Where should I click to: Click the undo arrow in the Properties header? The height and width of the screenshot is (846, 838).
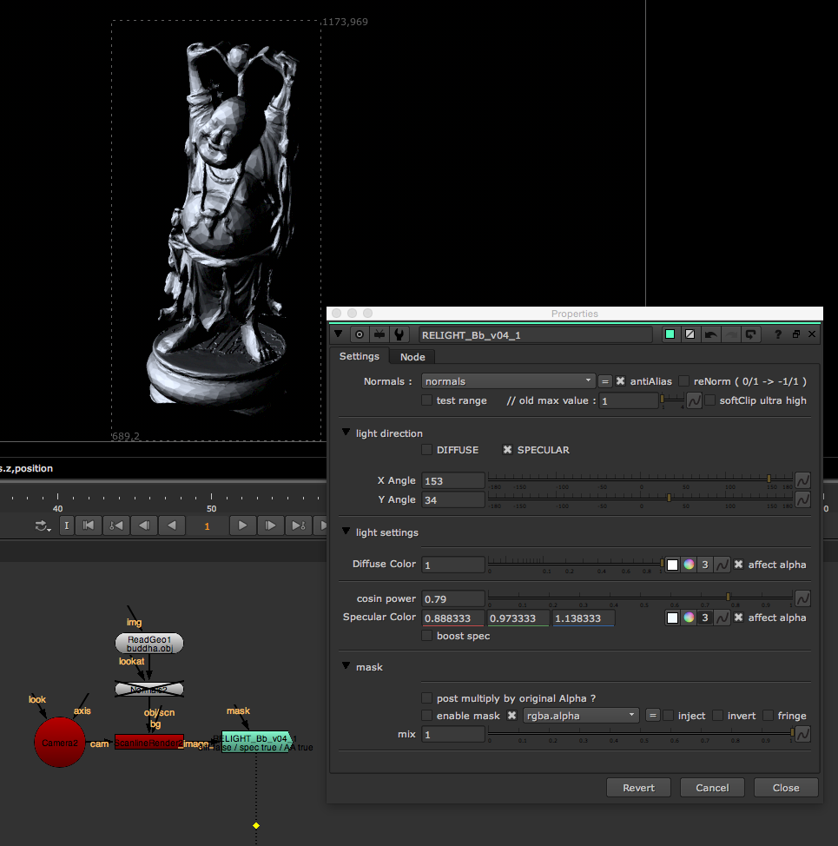pyautogui.click(x=710, y=334)
